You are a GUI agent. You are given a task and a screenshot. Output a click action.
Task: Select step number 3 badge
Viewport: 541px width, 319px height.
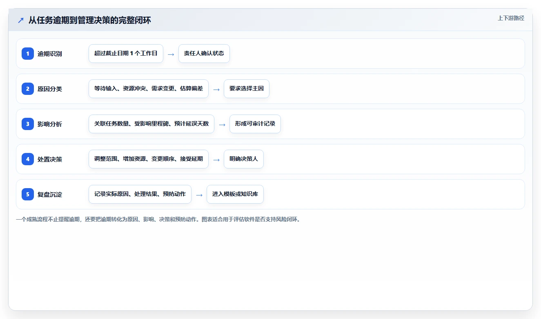[x=28, y=124]
